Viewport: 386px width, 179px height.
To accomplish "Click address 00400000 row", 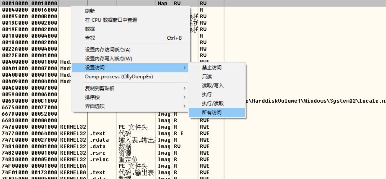I will pos(15,62).
